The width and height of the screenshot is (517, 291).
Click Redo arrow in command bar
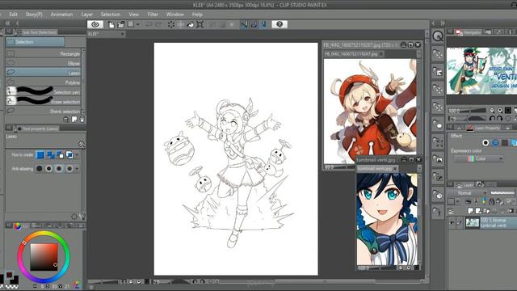tap(158, 24)
